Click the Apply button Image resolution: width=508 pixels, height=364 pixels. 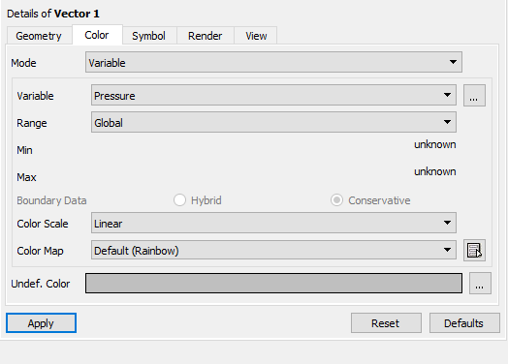pyautogui.click(x=41, y=323)
